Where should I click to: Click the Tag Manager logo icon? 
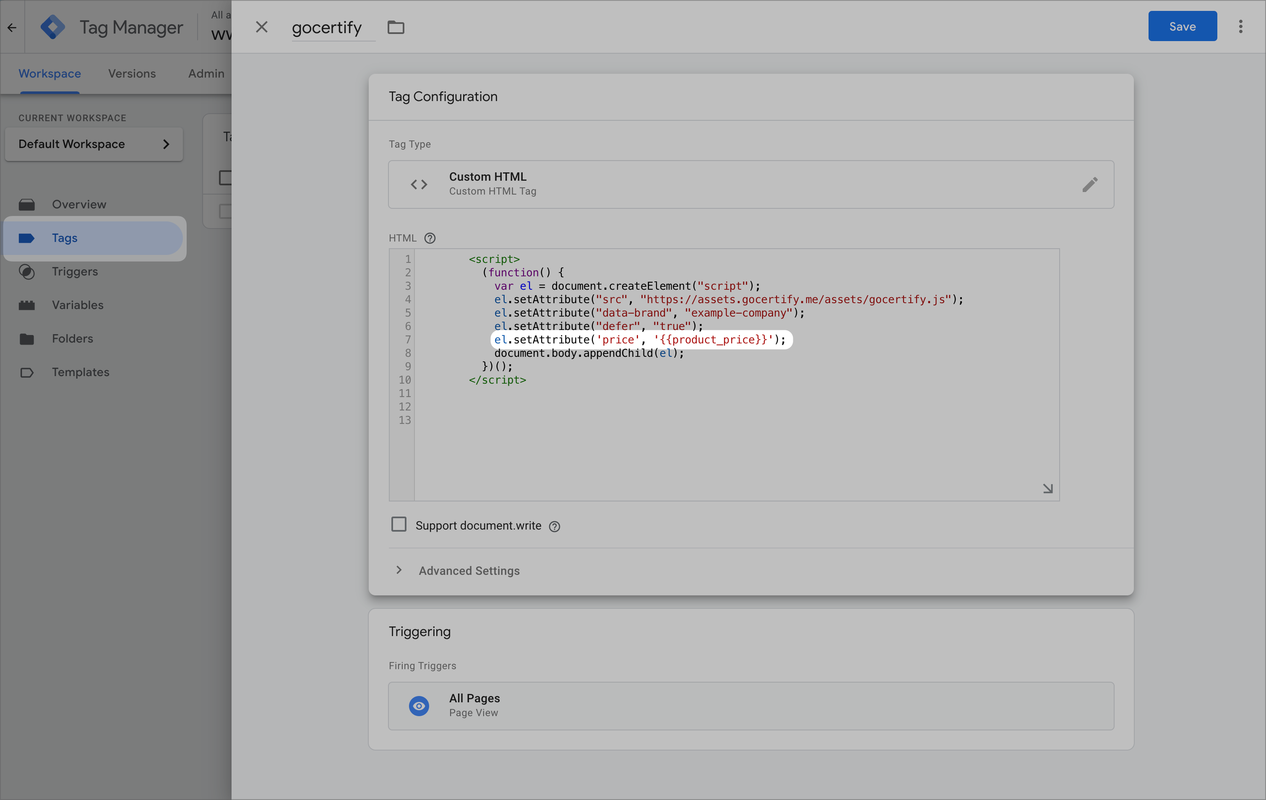53,27
